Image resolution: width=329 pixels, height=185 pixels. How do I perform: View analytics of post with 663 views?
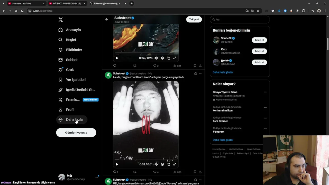click(x=177, y=172)
